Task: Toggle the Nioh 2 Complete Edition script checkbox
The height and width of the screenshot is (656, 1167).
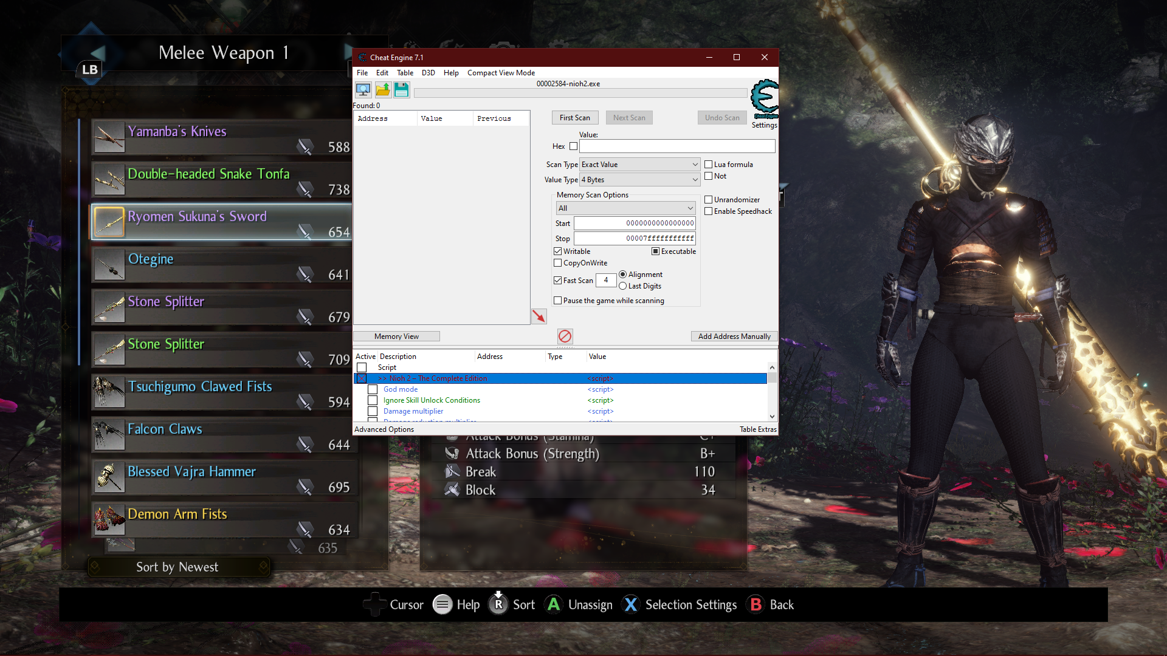Action: (x=362, y=378)
